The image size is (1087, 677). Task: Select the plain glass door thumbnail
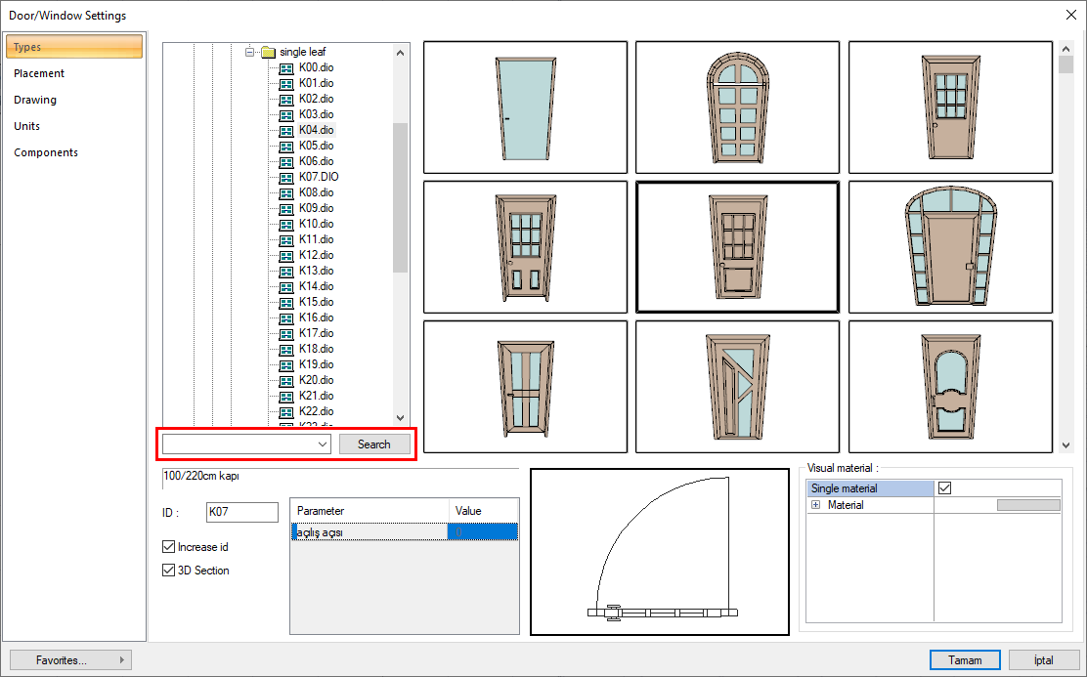[x=525, y=107]
